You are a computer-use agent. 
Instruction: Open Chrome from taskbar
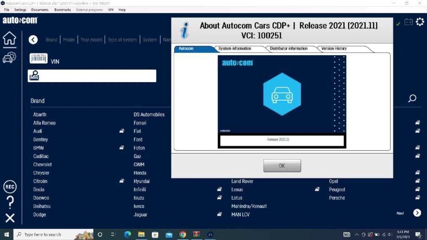pos(183,234)
